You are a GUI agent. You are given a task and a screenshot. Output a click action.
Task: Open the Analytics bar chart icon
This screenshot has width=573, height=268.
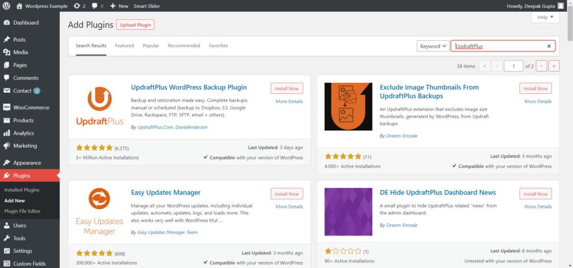pyautogui.click(x=7, y=133)
